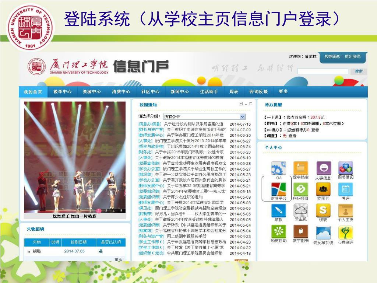This screenshot has width=377, height=283.
Task: Click the 失物 column header
Action: (x=37, y=242)
